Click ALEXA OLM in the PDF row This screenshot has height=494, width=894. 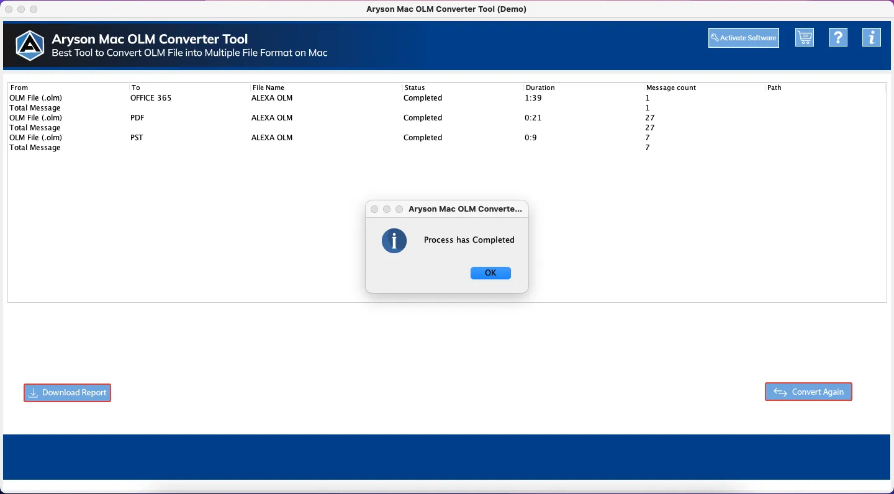272,118
